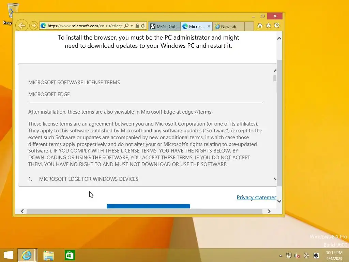The width and height of the screenshot is (349, 262).
Task: Click the browser forward arrow button
Action: (x=34, y=26)
